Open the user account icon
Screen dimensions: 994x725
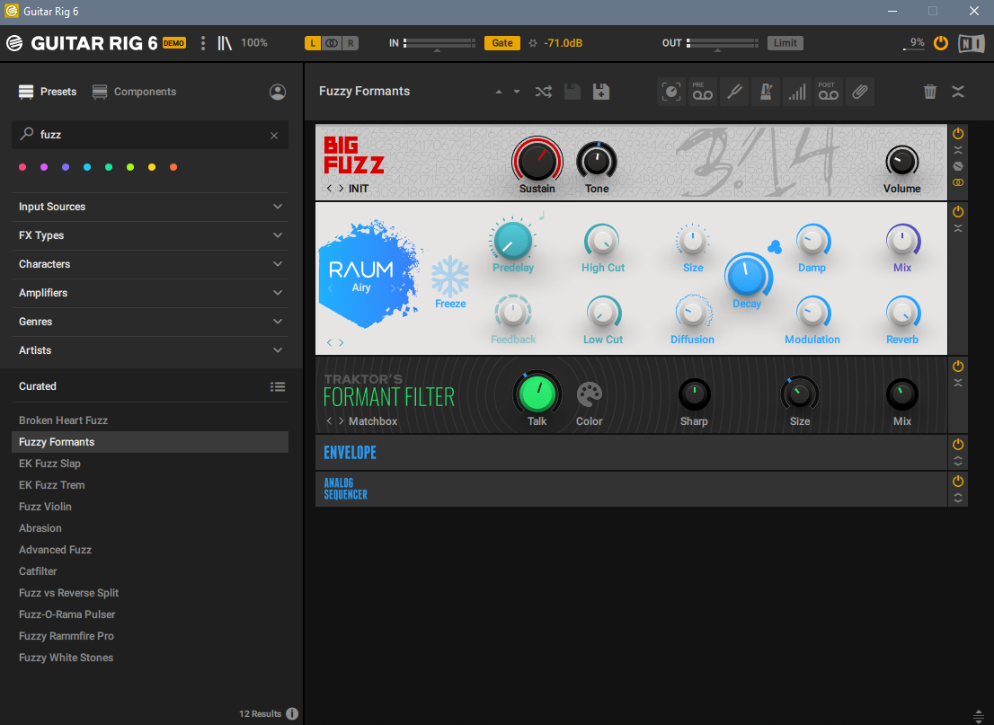click(278, 92)
